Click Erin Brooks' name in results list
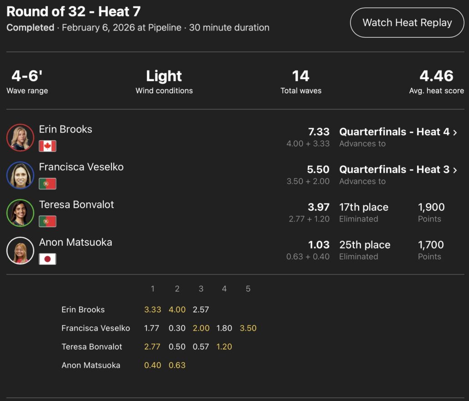 66,129
